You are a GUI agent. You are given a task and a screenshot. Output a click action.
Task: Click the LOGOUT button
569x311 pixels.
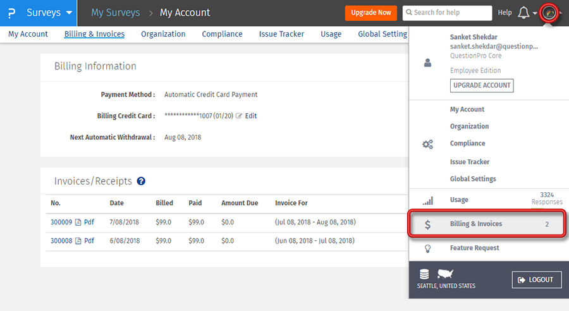(536, 279)
